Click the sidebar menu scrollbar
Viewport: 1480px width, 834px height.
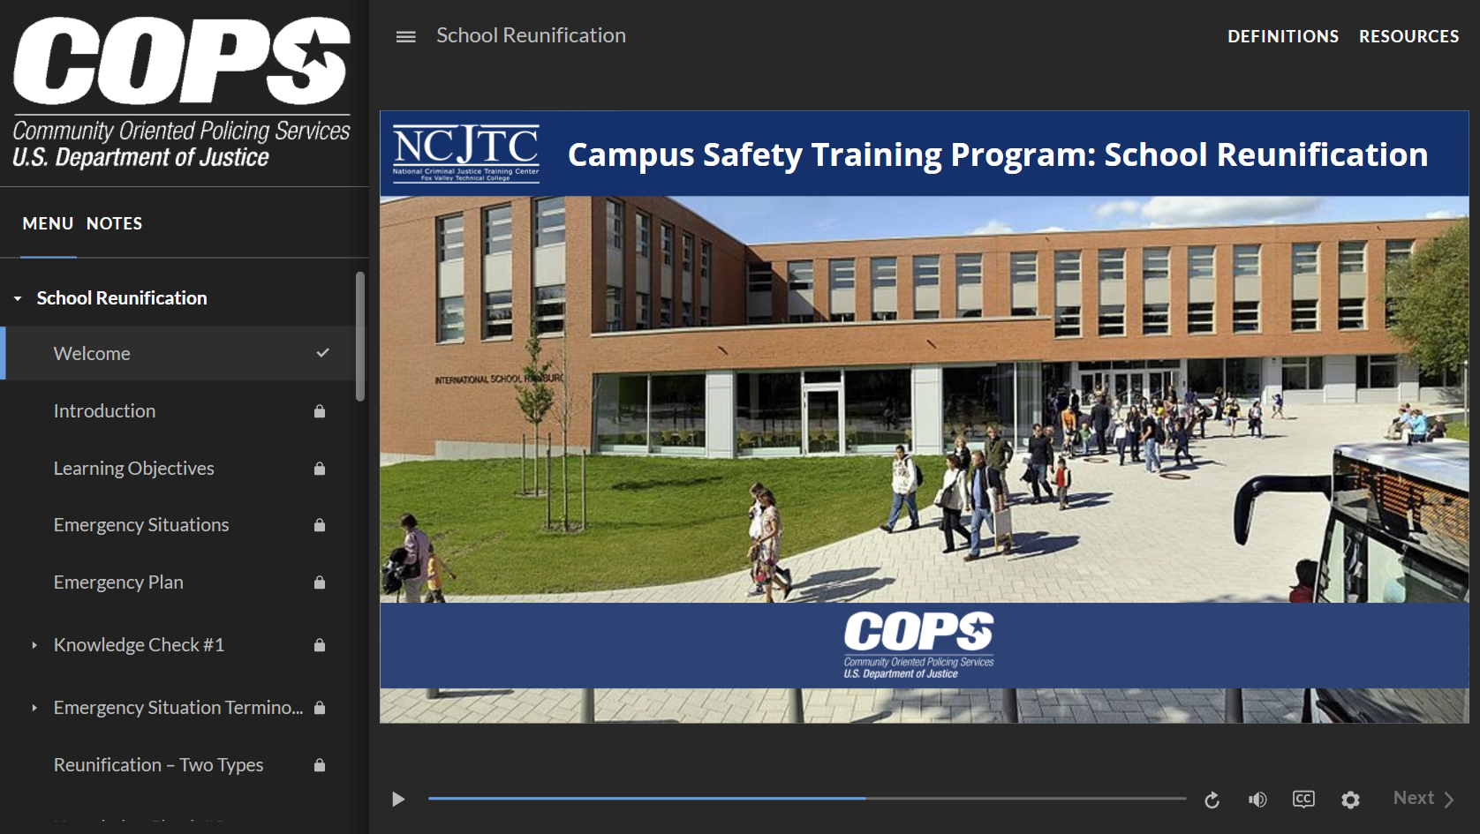pos(360,336)
